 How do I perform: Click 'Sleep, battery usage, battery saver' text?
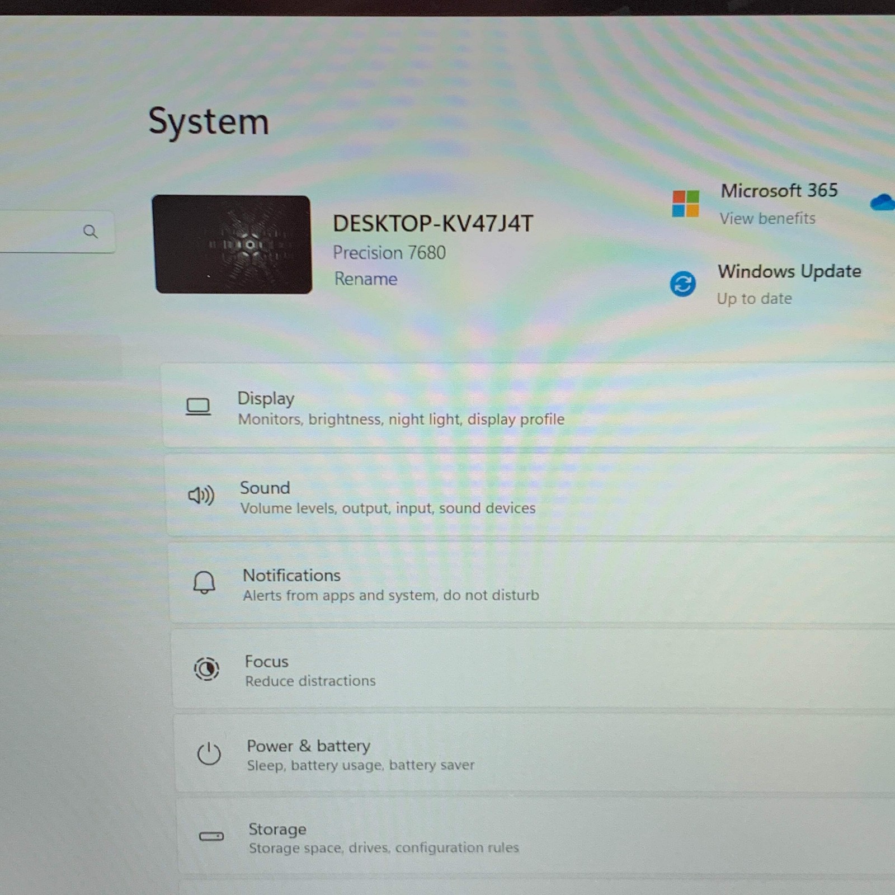coord(361,765)
